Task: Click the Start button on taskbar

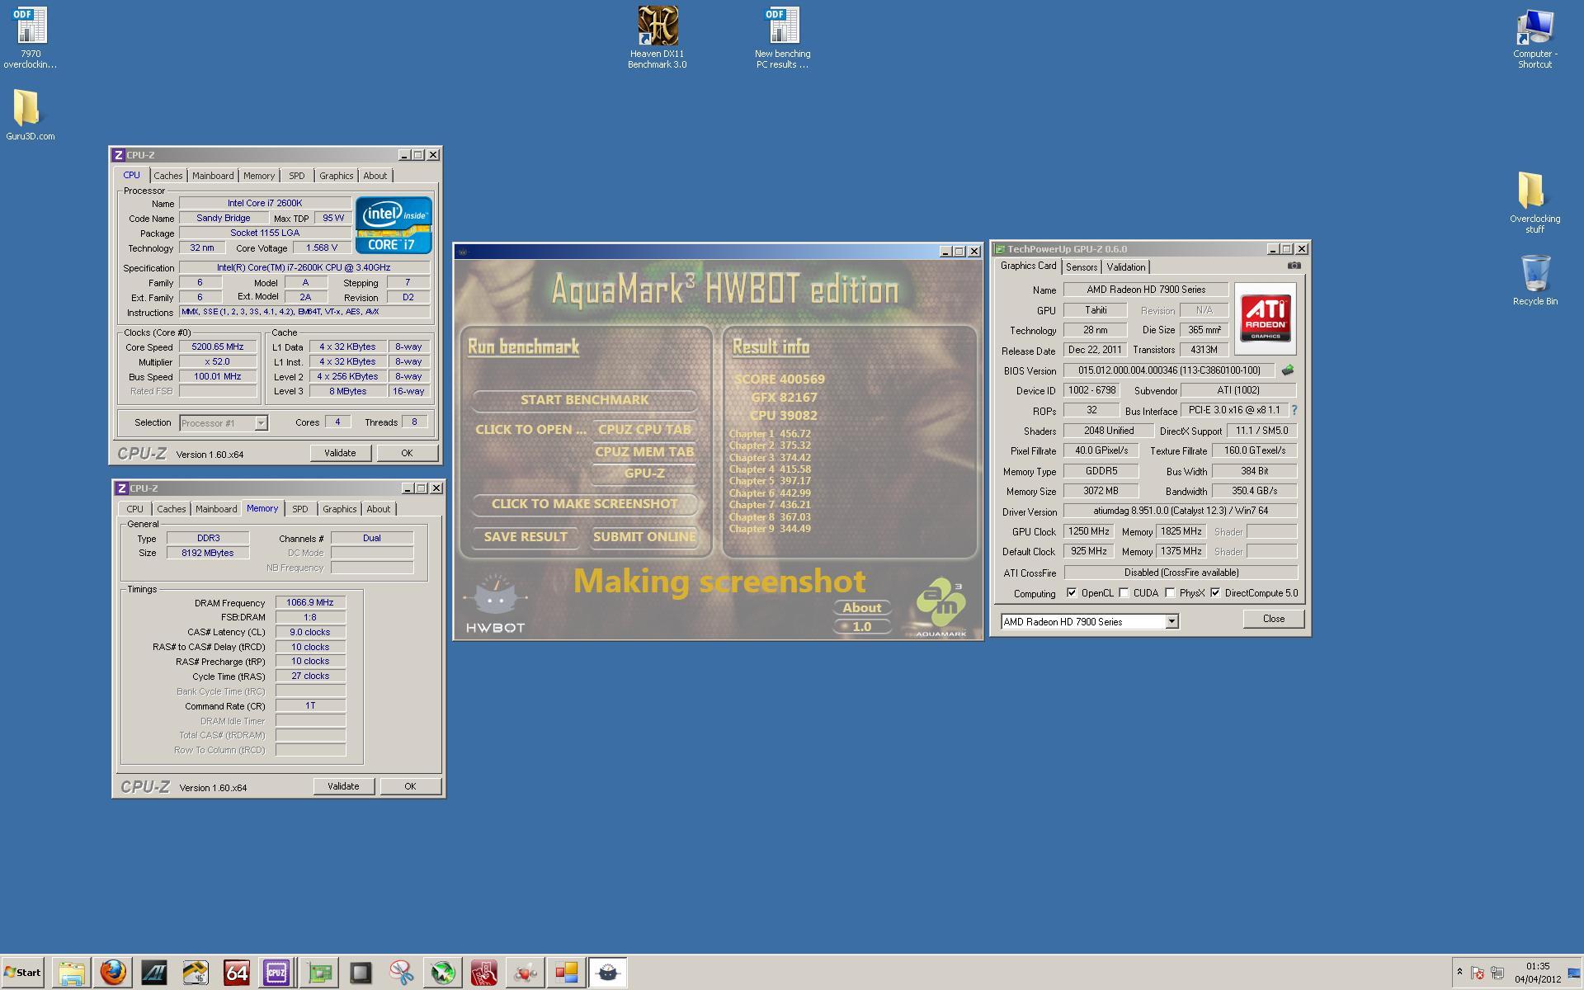Action: [22, 973]
